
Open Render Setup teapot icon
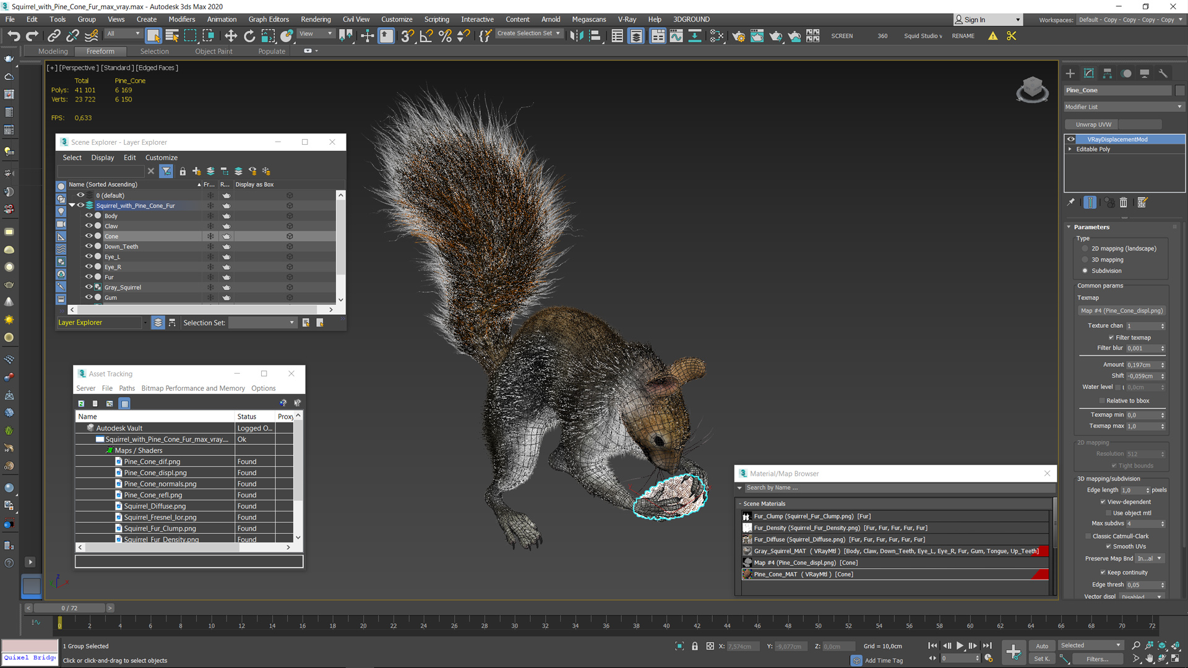738,36
